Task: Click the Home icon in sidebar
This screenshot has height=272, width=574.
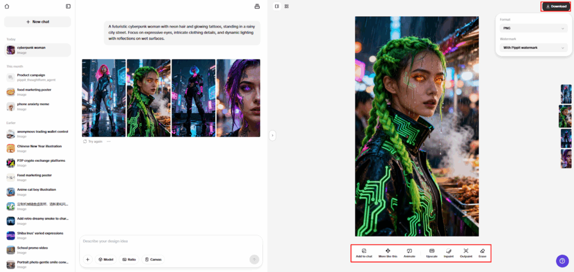Action: (7, 6)
